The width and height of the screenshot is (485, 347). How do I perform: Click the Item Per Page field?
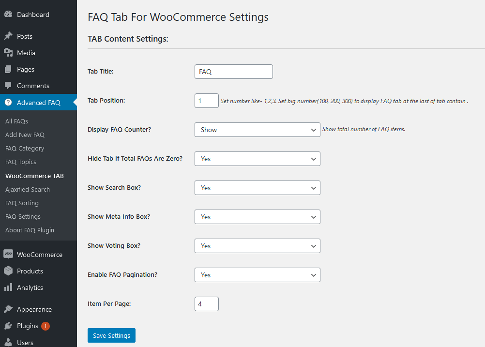[x=207, y=304]
